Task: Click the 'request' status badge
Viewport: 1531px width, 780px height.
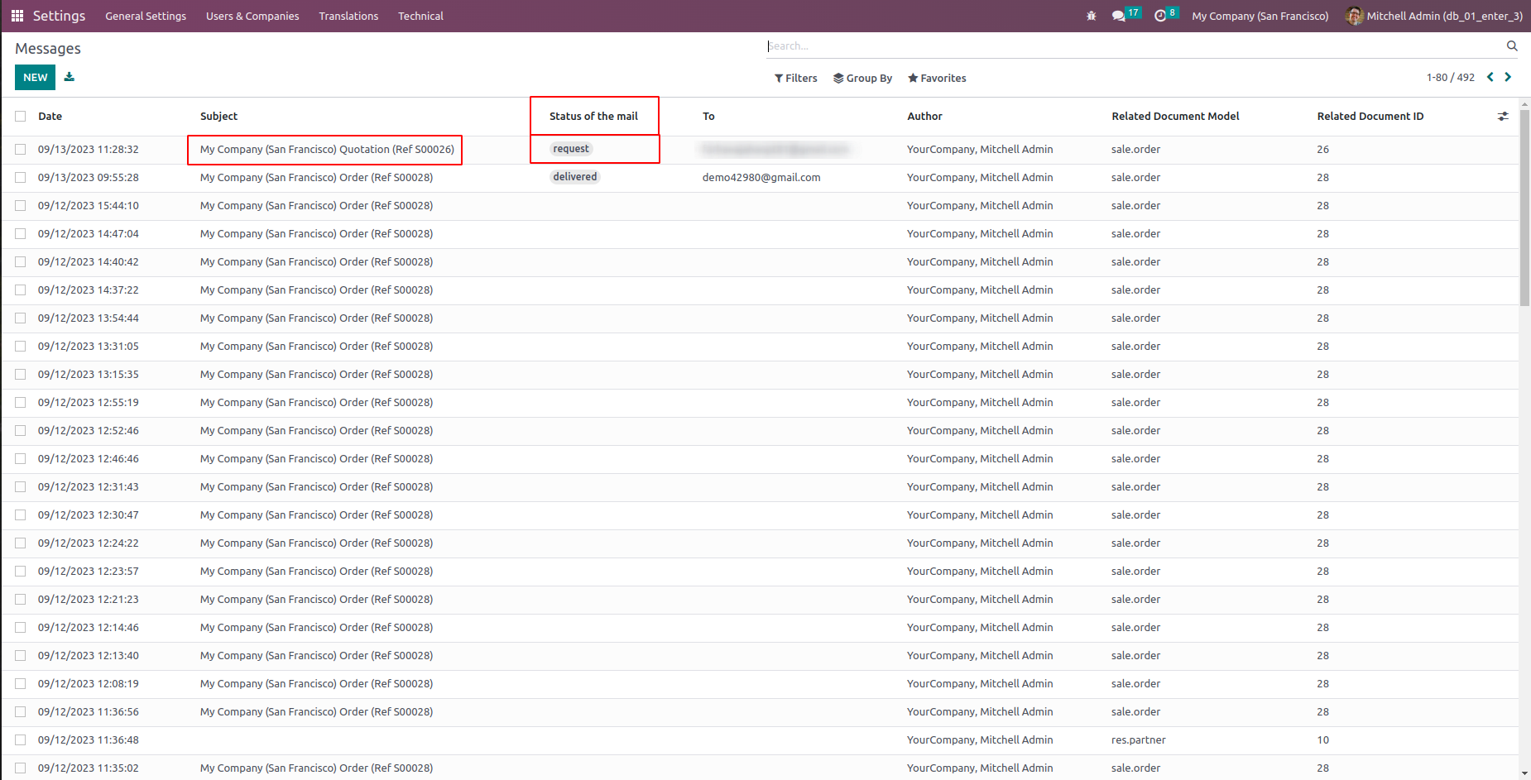Action: tap(571, 149)
